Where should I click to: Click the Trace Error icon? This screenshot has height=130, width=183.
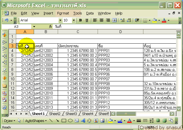pyautogui.click(x=4, y=78)
